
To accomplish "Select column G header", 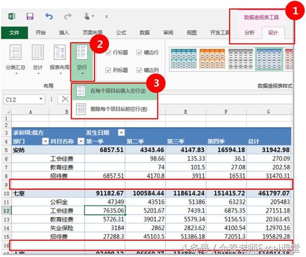I will [269, 112].
